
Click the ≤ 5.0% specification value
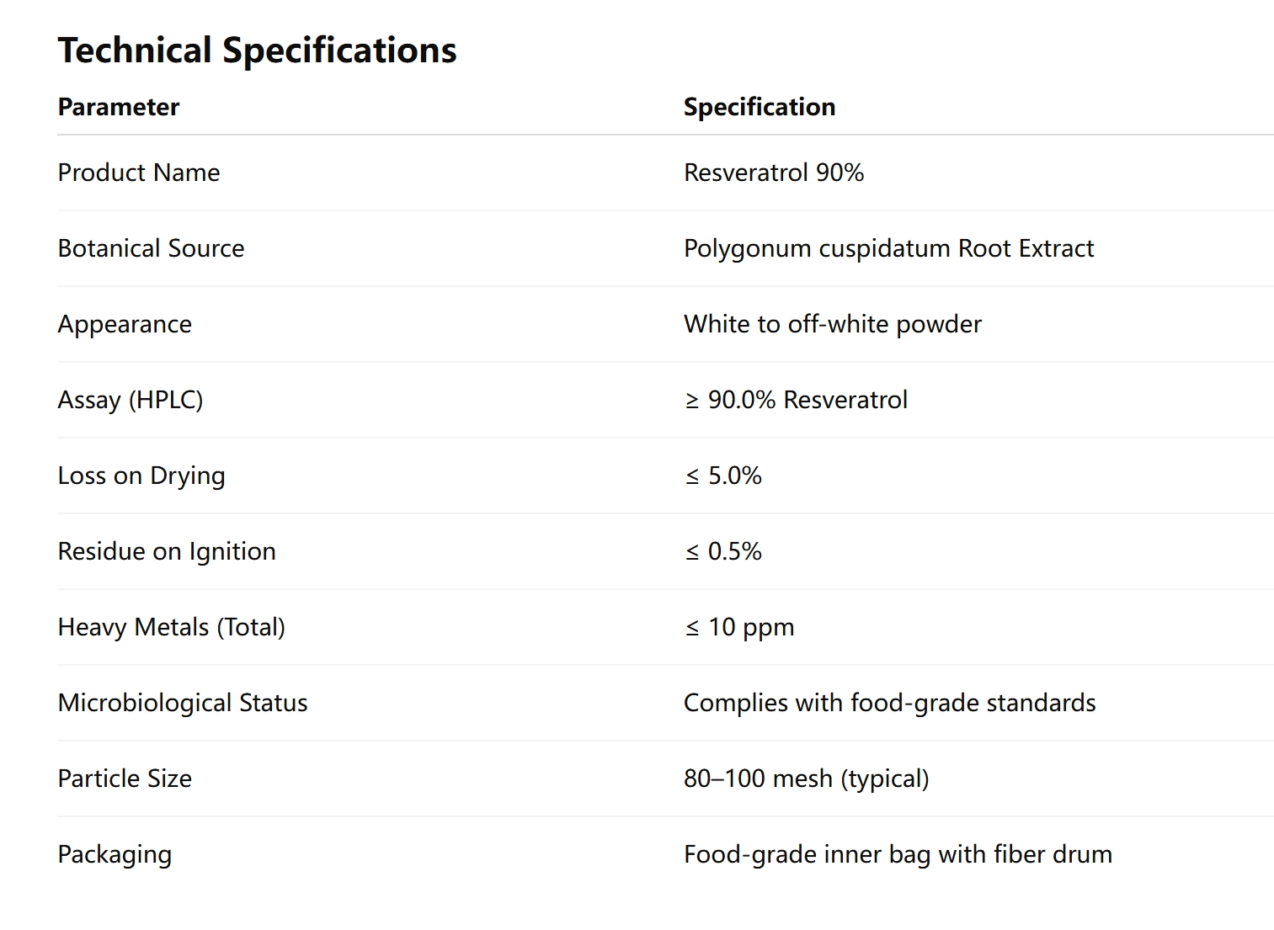coord(723,476)
